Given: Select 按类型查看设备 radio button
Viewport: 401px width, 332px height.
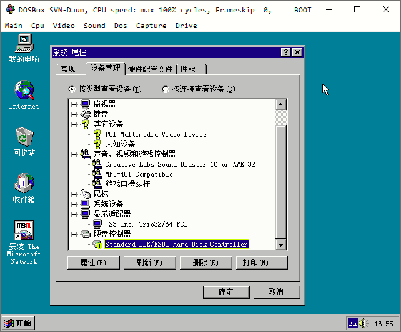Looking at the screenshot, I should coord(72,89).
